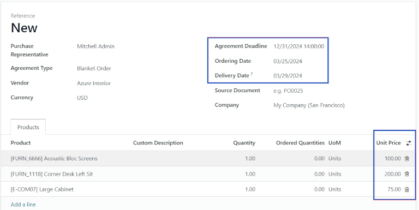Edit the Agreement Deadline date value

click(299, 46)
